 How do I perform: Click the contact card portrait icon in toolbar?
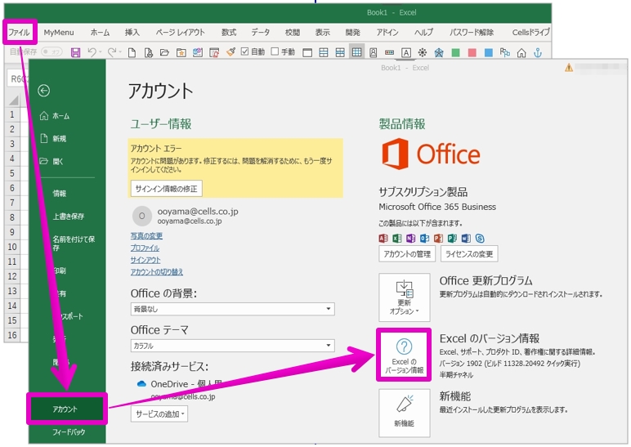373,52
